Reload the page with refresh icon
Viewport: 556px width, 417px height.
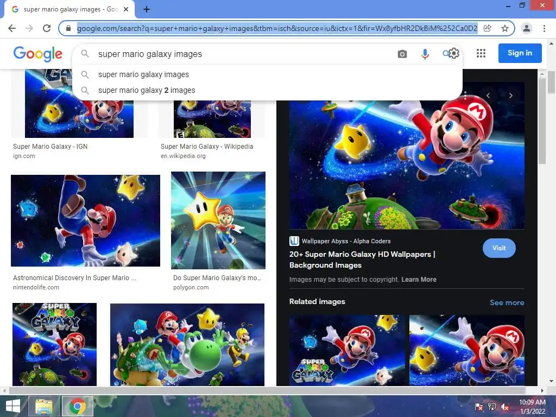pyautogui.click(x=47, y=28)
